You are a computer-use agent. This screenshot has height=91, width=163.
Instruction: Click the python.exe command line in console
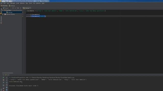(42, 78)
